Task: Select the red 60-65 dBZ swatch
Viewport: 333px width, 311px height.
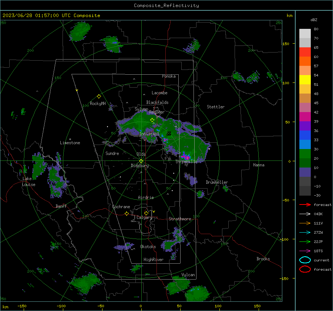Action: point(305,52)
